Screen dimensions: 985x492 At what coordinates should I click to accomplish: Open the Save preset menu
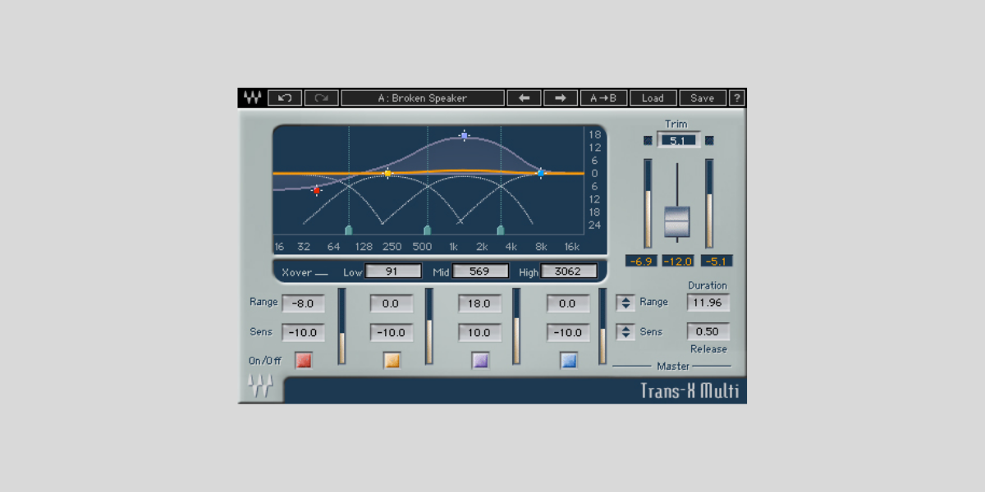(x=702, y=98)
